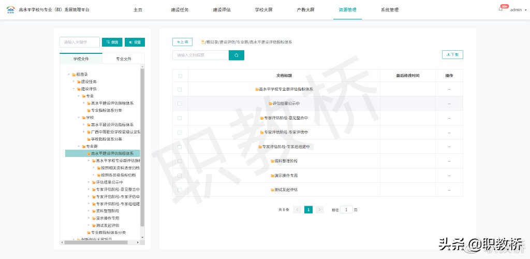Collapse the 学校 tree node arrow
Image resolution: width=530 pixels, height=259 pixels.
coord(79,118)
